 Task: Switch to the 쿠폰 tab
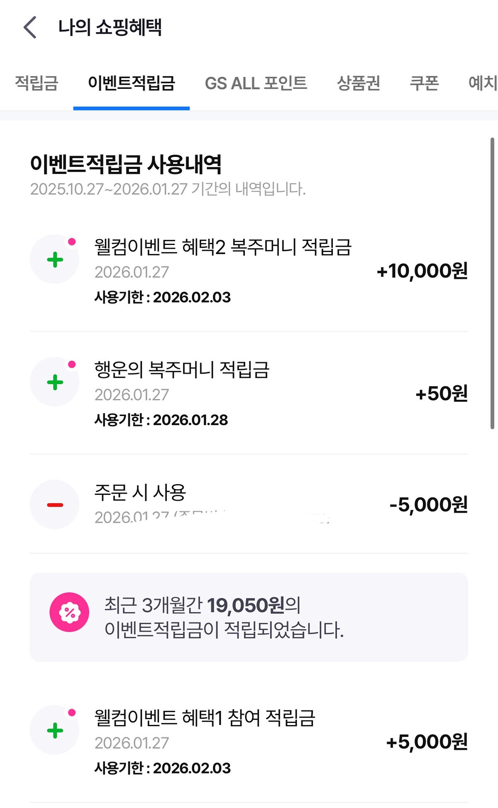pyautogui.click(x=424, y=83)
